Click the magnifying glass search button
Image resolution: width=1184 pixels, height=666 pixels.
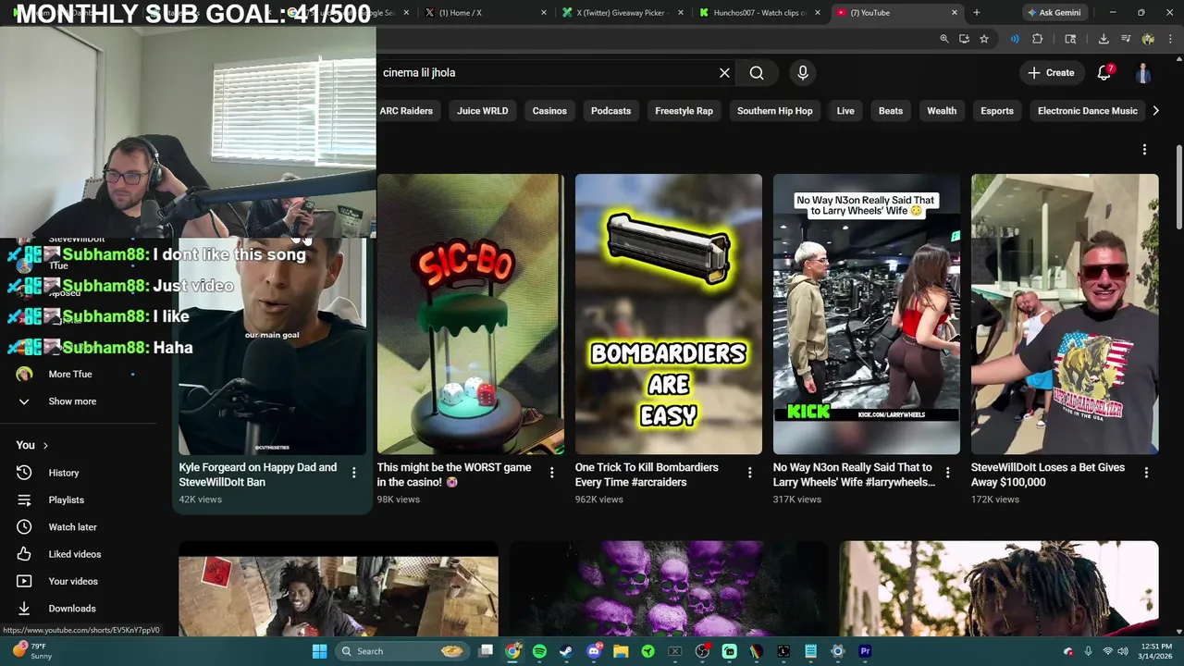point(757,73)
